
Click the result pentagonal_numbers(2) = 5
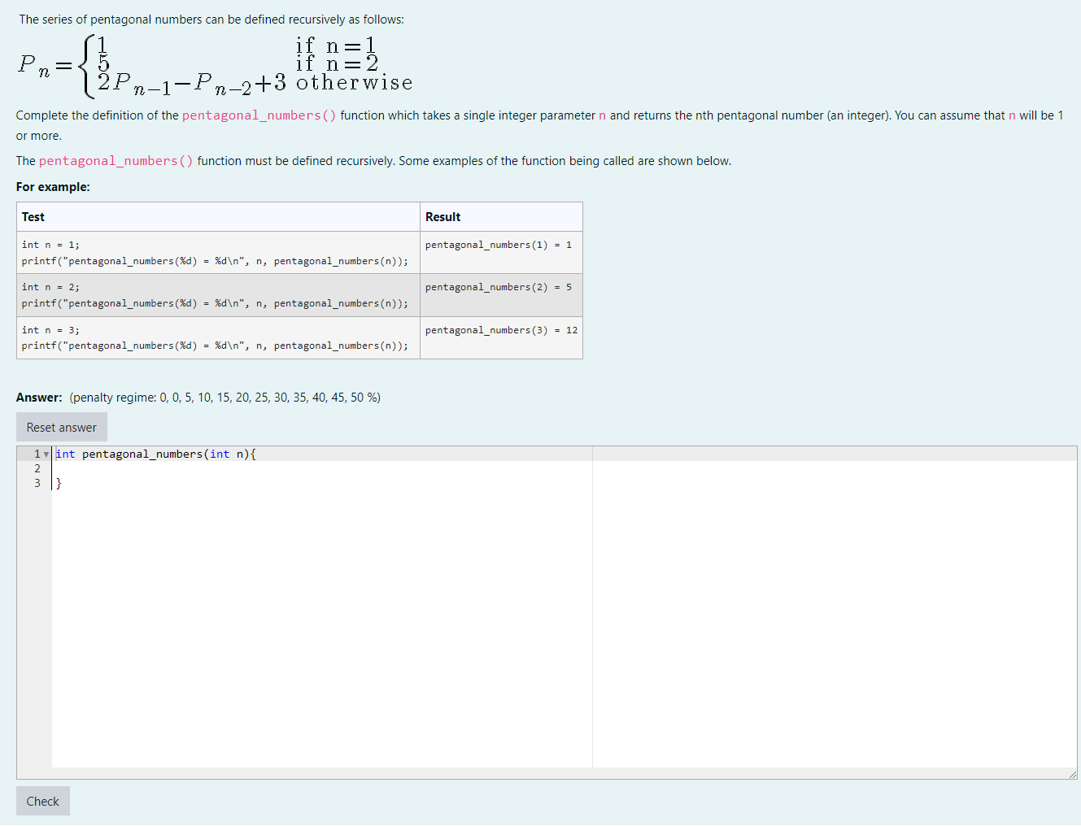click(x=500, y=287)
